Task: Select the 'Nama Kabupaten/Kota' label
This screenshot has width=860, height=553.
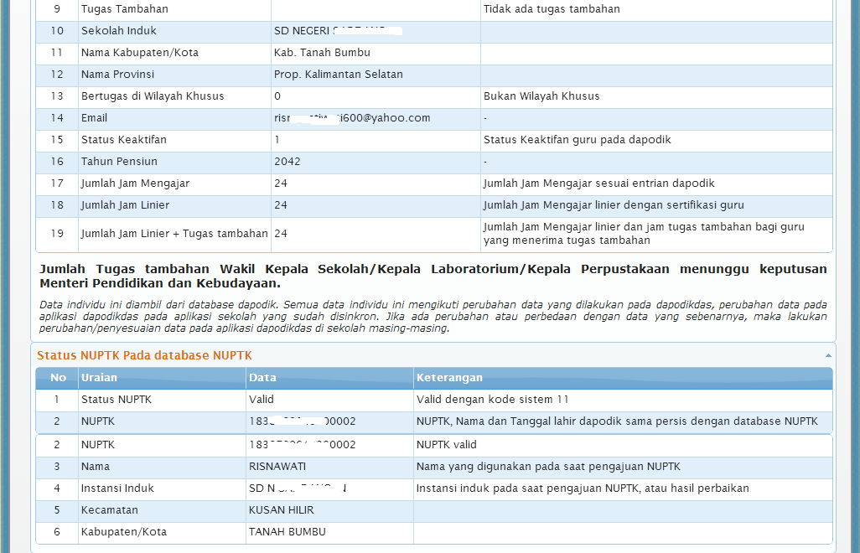Action: (x=140, y=53)
